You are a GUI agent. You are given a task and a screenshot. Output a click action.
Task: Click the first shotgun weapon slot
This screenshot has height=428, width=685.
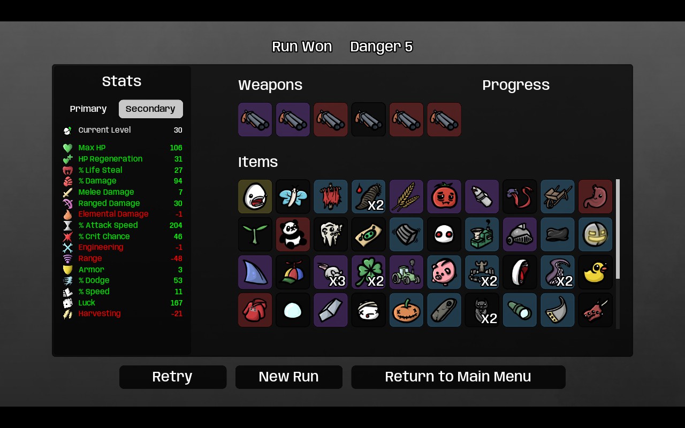(255, 120)
